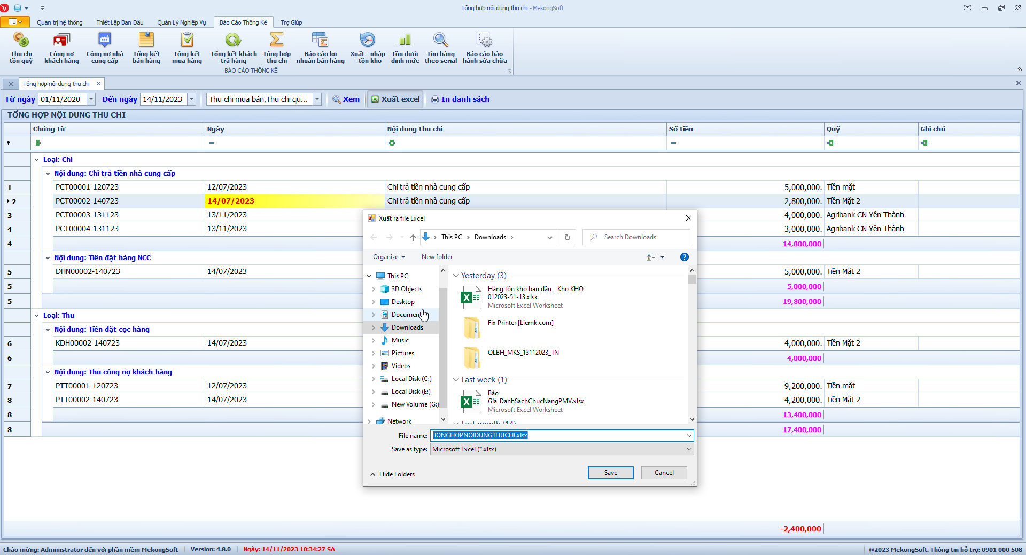
Task: Click the file list vertical scrollbar
Action: (692, 347)
